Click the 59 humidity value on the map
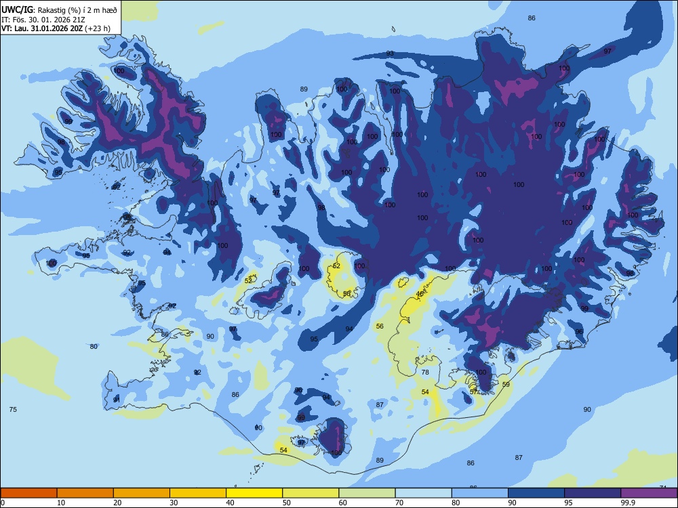Viewport: 678px width, 508px height. click(x=506, y=384)
